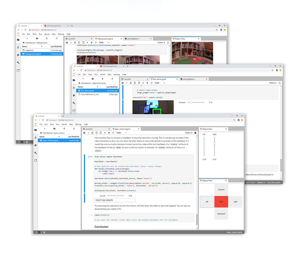Click the forward robot control button

pyautogui.click(x=221, y=190)
